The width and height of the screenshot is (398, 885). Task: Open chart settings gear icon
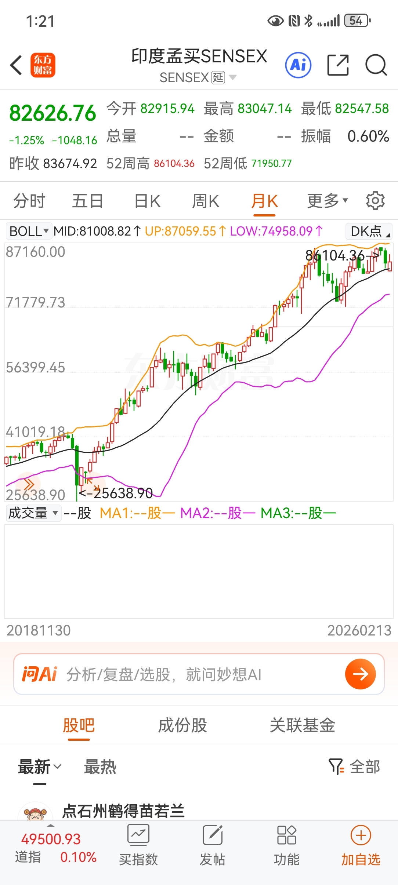[x=375, y=201]
